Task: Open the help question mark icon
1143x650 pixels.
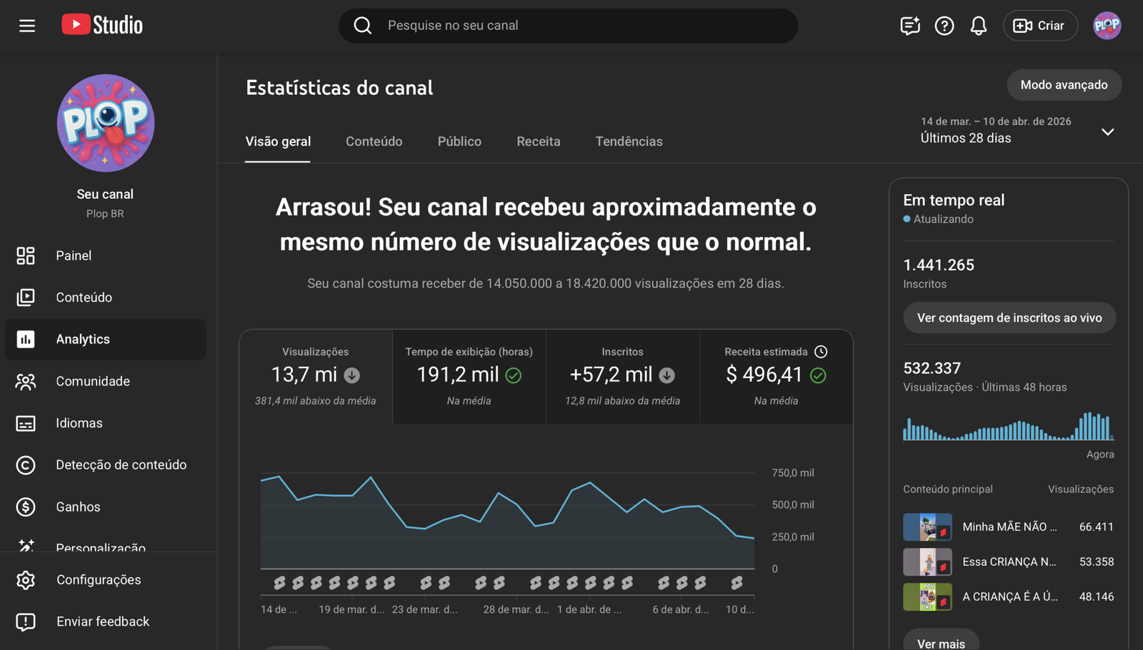Action: click(x=944, y=26)
